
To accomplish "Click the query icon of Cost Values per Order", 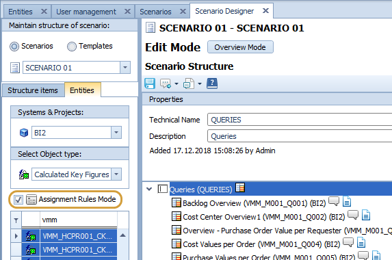I will point(177,244).
